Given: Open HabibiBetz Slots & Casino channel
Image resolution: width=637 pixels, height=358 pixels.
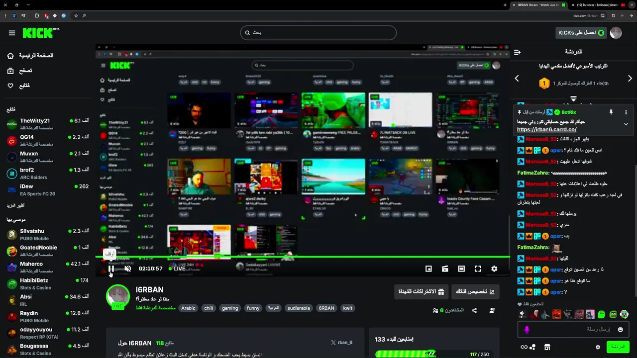Looking at the screenshot, I should coord(48,283).
